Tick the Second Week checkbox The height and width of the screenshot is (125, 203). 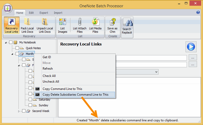coord(24,111)
